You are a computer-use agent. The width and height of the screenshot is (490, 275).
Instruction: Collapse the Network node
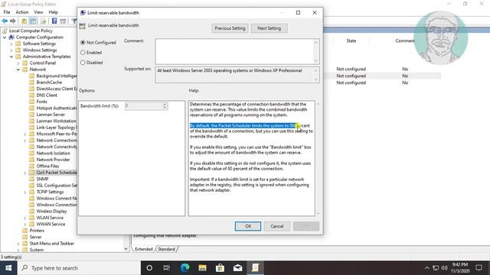click(x=18, y=70)
